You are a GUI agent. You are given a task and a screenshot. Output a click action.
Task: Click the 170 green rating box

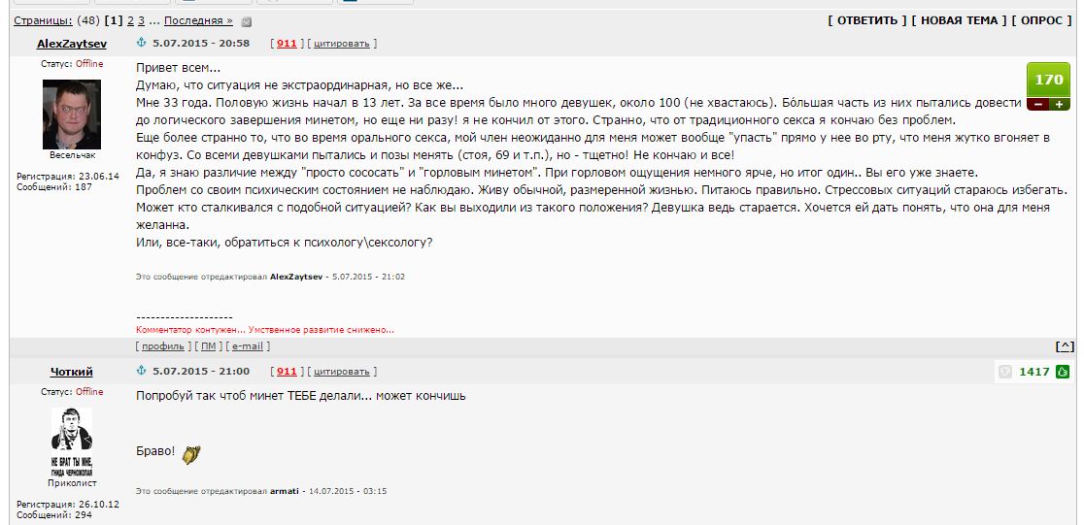pyautogui.click(x=1049, y=81)
